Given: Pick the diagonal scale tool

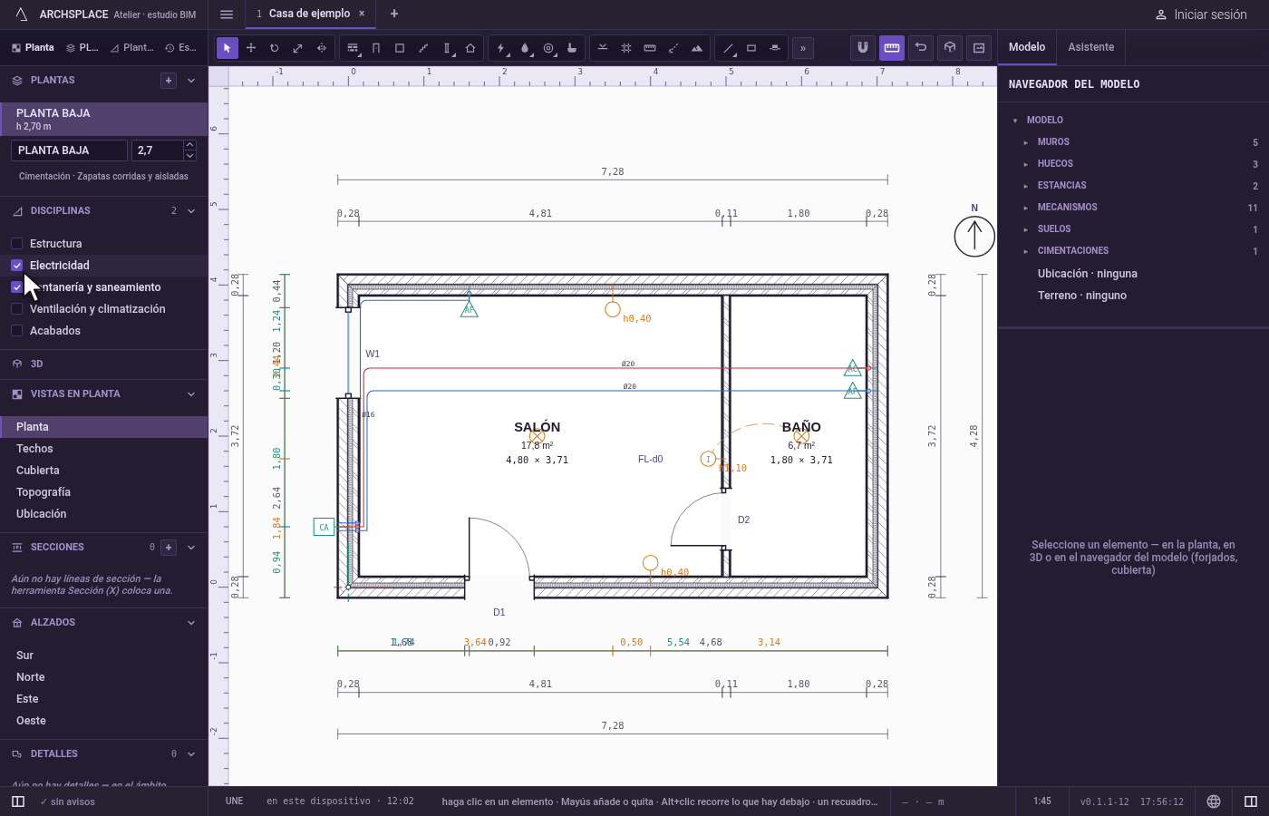Looking at the screenshot, I should click(x=298, y=48).
